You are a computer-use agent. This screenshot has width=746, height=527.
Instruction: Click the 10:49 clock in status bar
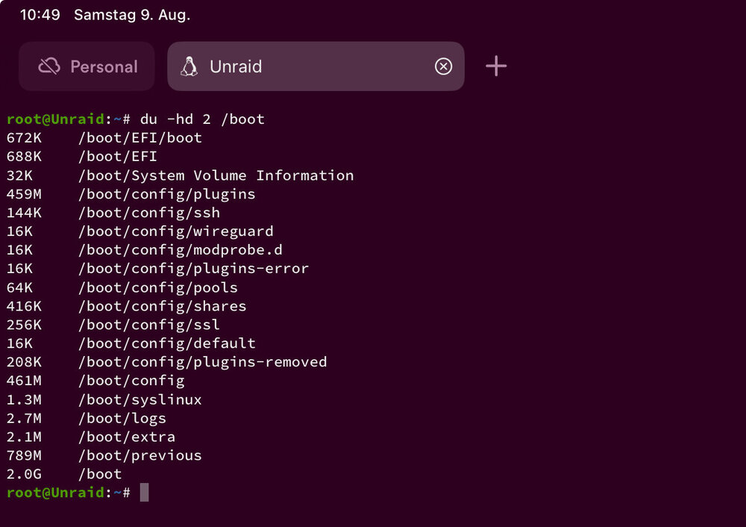click(x=40, y=14)
